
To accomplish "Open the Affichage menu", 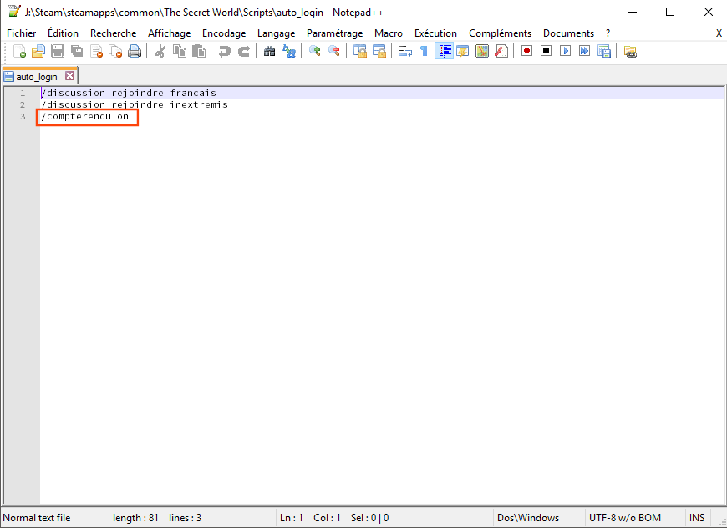I will point(170,33).
